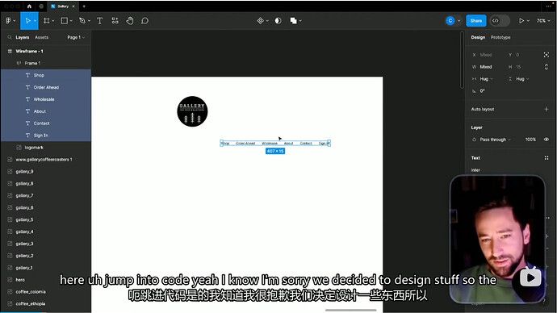Viewport: 557px width, 313px height.
Task: Select the Pen tool
Action: click(82, 21)
